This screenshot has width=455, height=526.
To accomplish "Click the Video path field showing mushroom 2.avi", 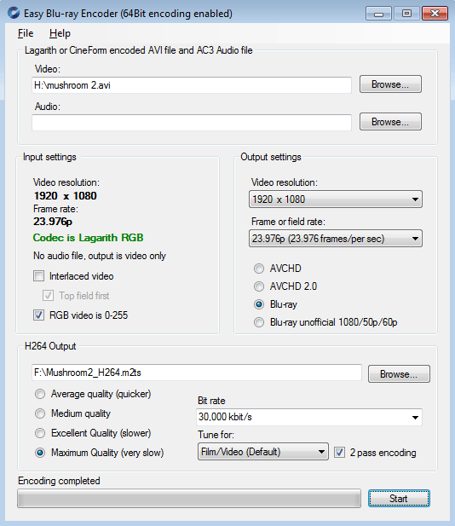I will [192, 85].
